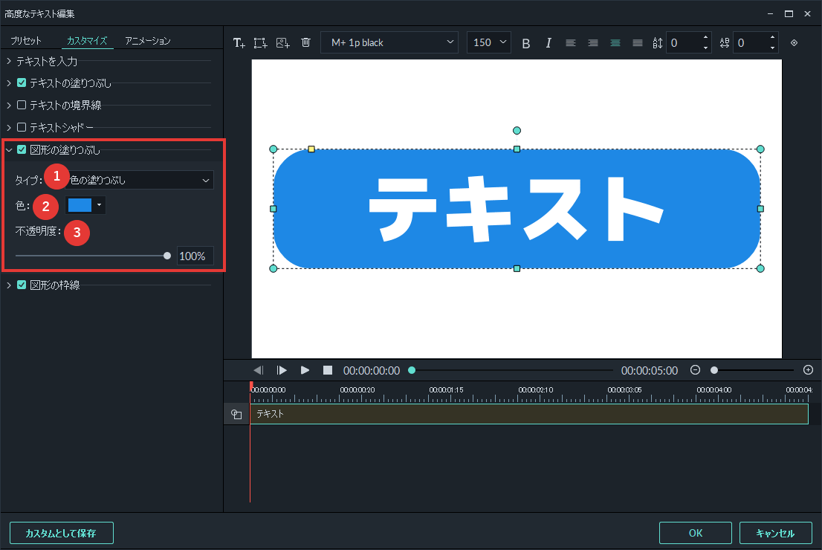Confirm with the OK button
The height and width of the screenshot is (550, 822).
[695, 533]
